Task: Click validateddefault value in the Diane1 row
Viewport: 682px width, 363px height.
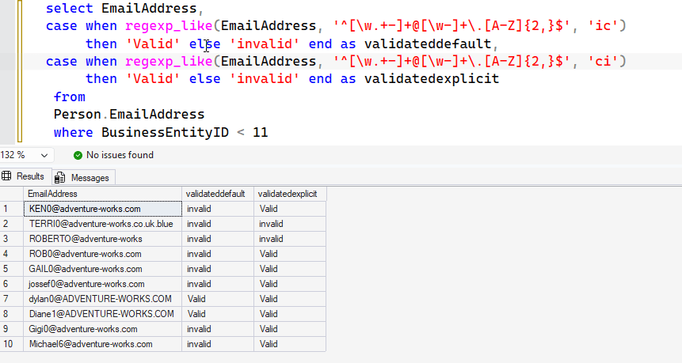Action: pyautogui.click(x=218, y=314)
